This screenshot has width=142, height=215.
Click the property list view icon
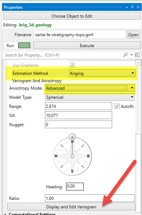pyautogui.click(x=137, y=55)
